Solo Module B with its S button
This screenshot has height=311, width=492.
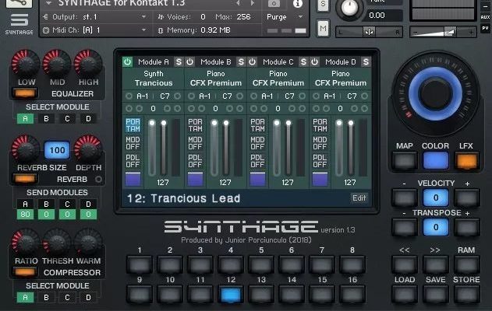(x=241, y=62)
